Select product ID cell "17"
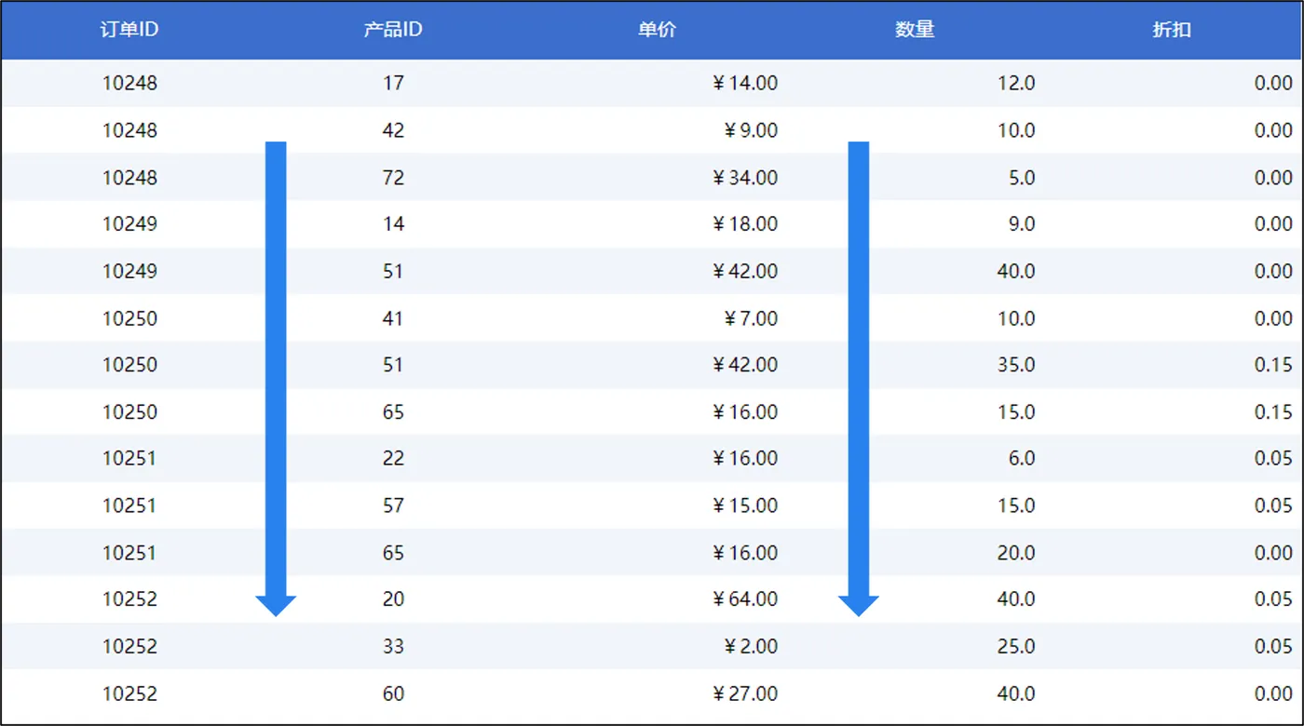The width and height of the screenshot is (1304, 726). tap(393, 83)
